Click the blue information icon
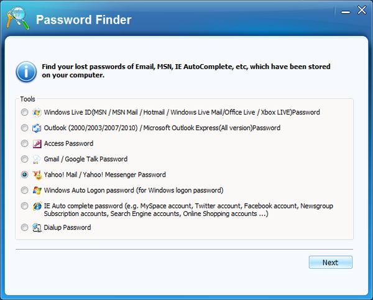 (x=26, y=72)
